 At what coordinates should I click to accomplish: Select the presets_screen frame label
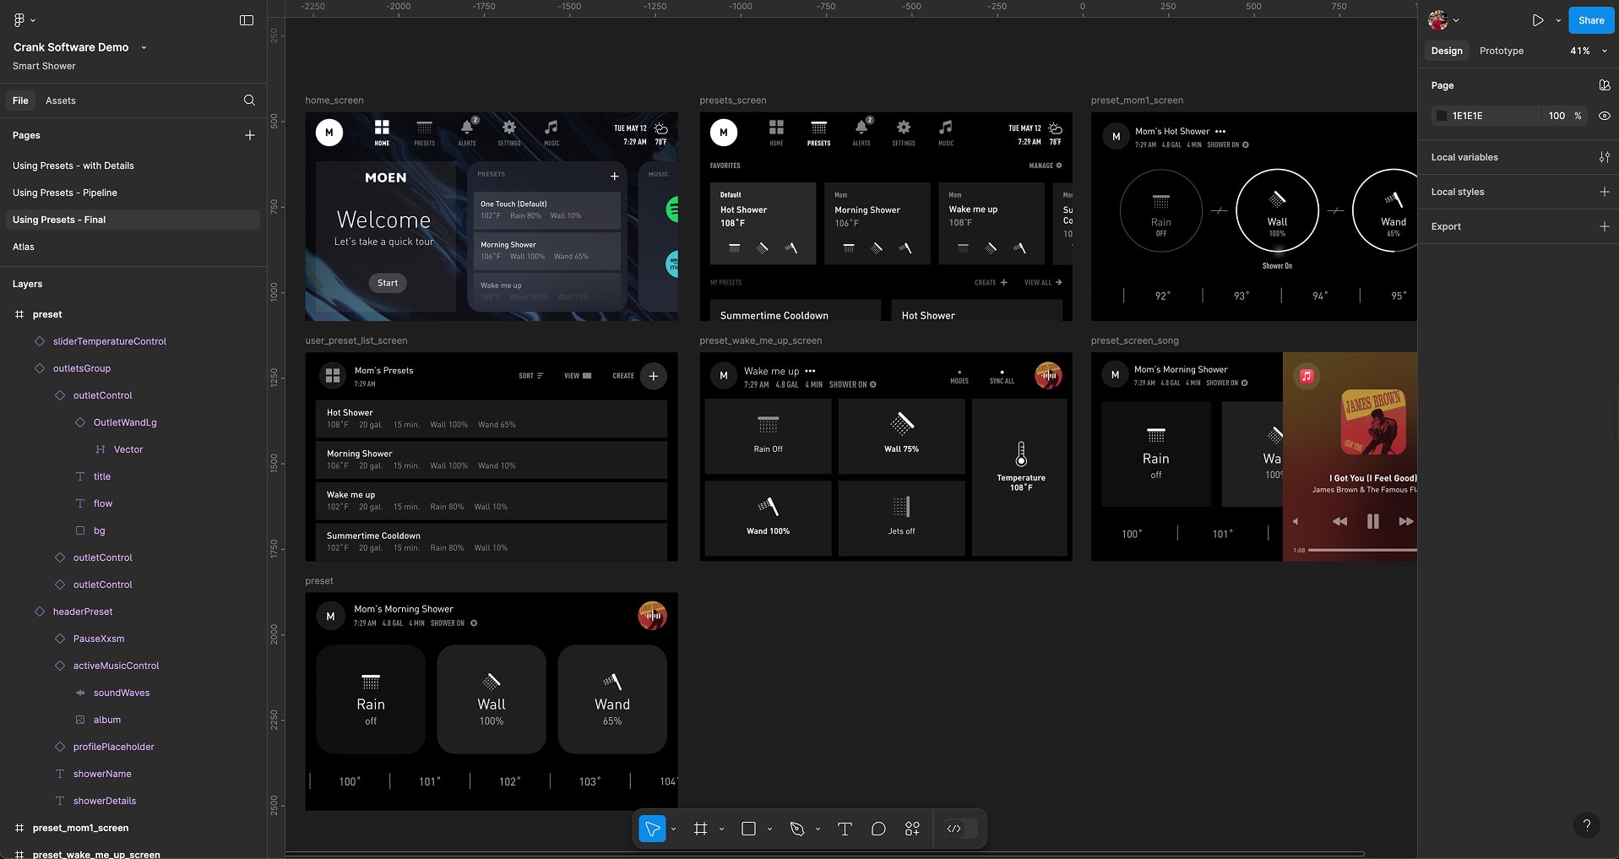click(733, 101)
